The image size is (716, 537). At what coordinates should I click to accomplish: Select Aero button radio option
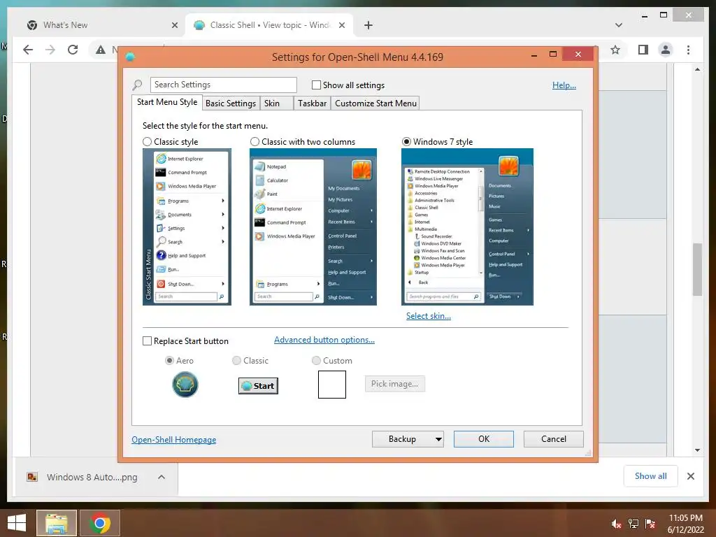169,360
